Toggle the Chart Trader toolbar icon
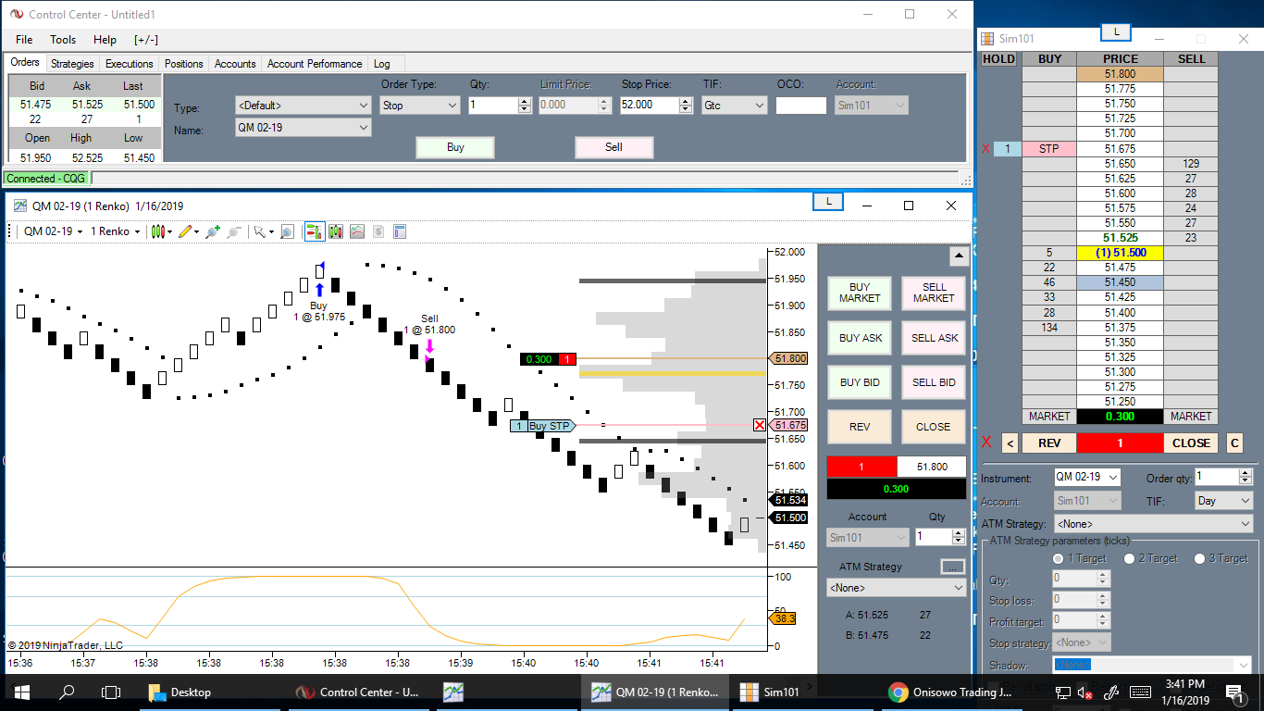The image size is (1264, 711). (314, 231)
